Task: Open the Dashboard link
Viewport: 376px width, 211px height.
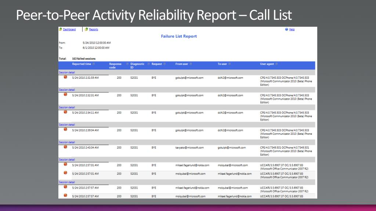Action: [69, 29]
